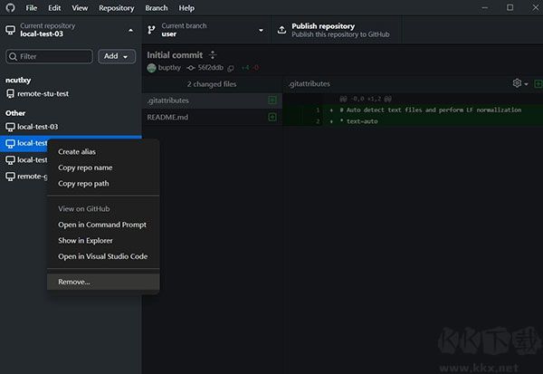Expand the Current branch dropdown
This screenshot has width=543, height=374.
206,30
